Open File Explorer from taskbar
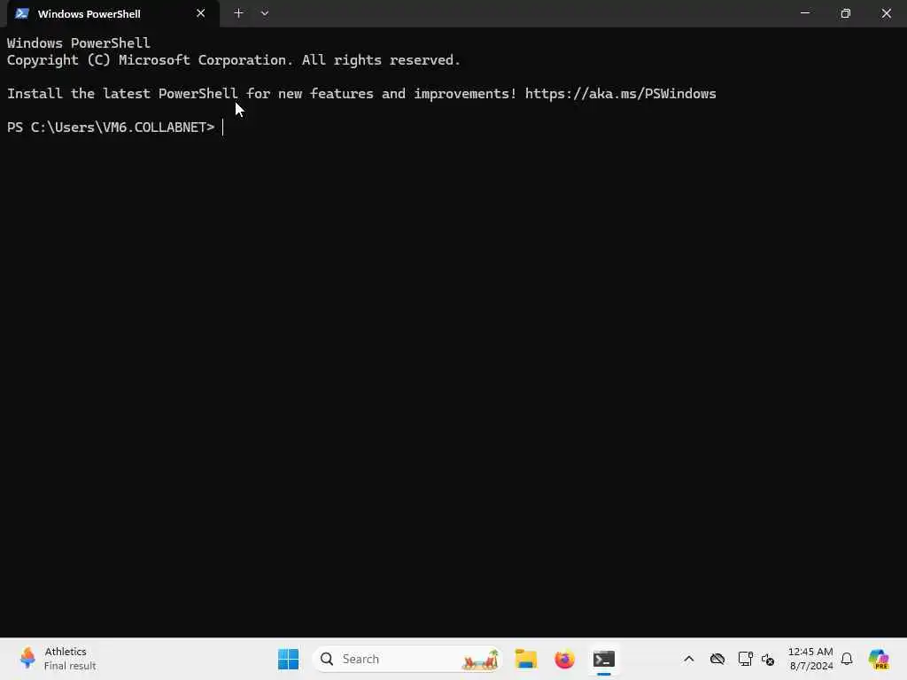Image resolution: width=907 pixels, height=680 pixels. (x=526, y=659)
